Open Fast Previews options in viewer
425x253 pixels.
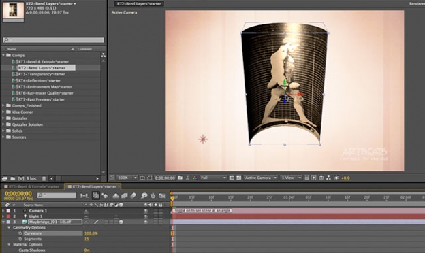(x=313, y=178)
